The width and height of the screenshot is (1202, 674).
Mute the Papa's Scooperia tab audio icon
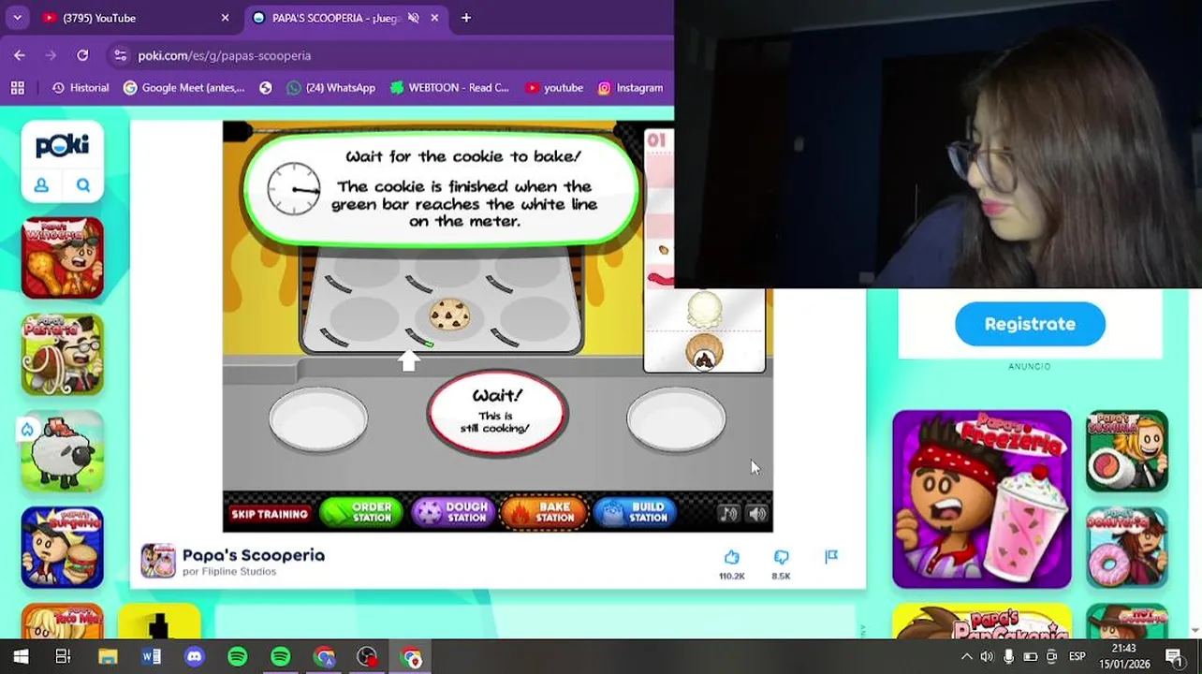[x=413, y=18]
